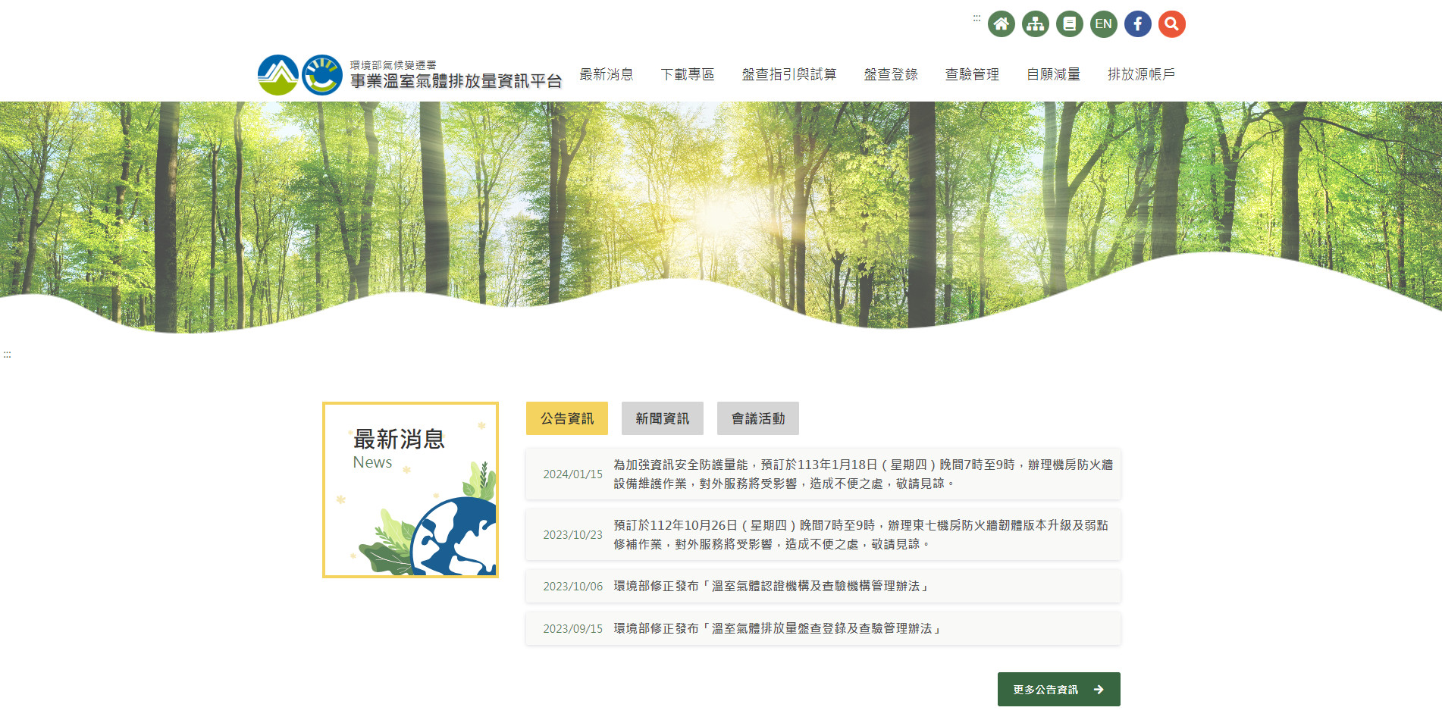Image resolution: width=1442 pixels, height=723 pixels.
Task: Visit the Facebook page icon
Action: click(1137, 24)
